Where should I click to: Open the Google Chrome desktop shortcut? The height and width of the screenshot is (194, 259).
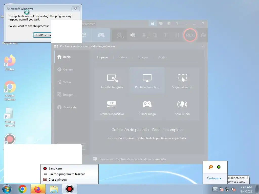tap(10, 91)
